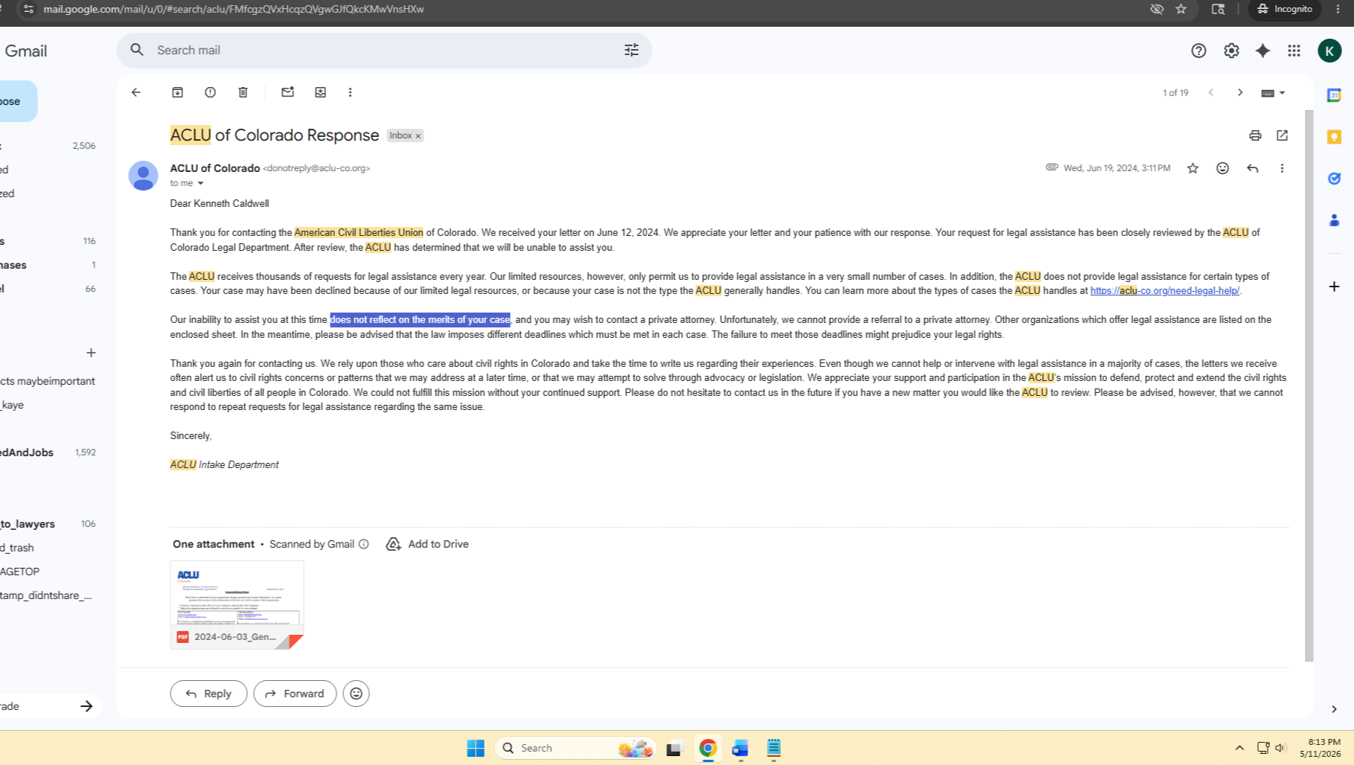Open the label ending in maybeimportant
Screen dimensions: 1354x765
(x=48, y=381)
